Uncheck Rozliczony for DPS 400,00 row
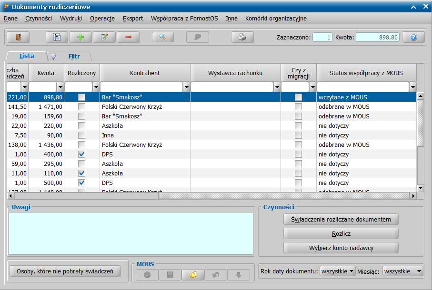432x290 pixels. 81,154
